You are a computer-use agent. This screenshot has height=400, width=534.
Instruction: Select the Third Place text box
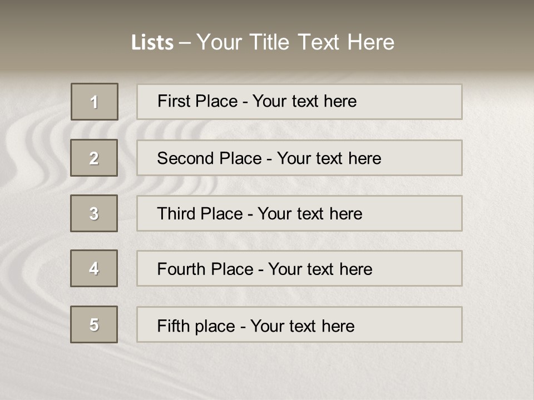coord(299,213)
